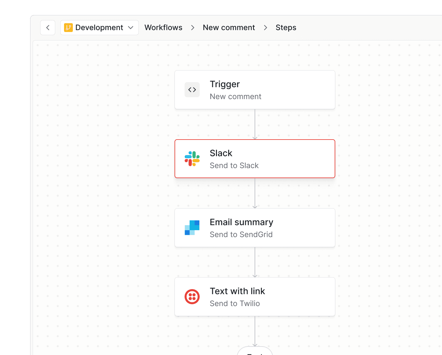This screenshot has width=442, height=355.
Task: Select the Slack logo icon
Action: coord(192,159)
